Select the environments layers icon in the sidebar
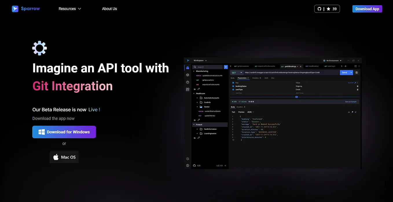This screenshot has width=393, height=202. 188,74
